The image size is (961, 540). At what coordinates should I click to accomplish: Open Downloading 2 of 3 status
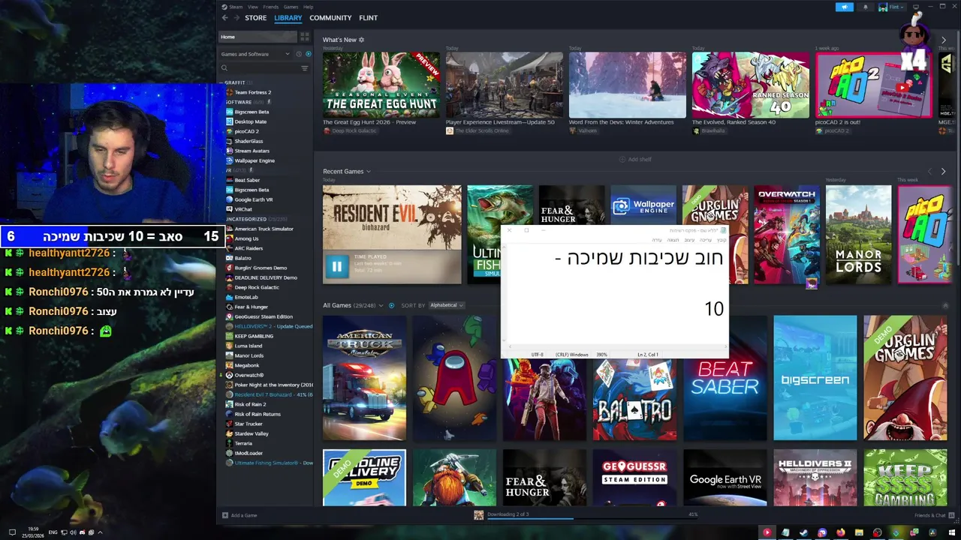coord(508,514)
